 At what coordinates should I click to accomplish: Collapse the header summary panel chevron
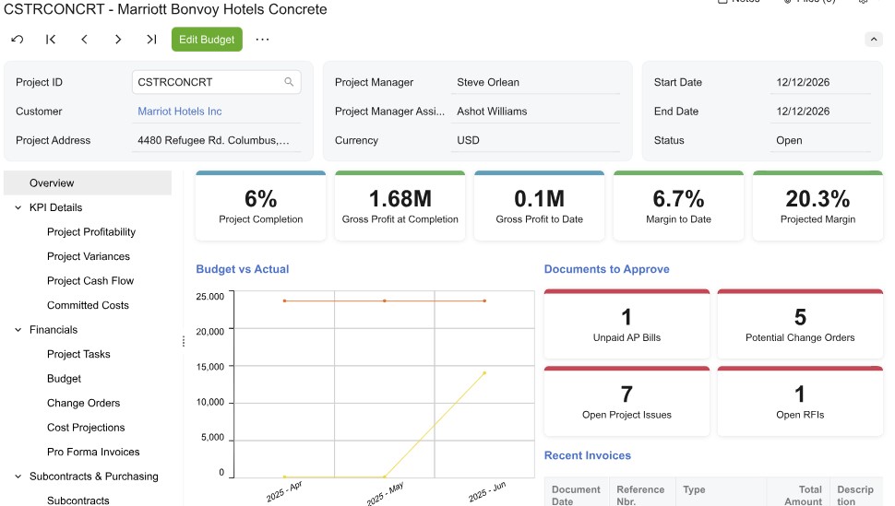tap(873, 40)
